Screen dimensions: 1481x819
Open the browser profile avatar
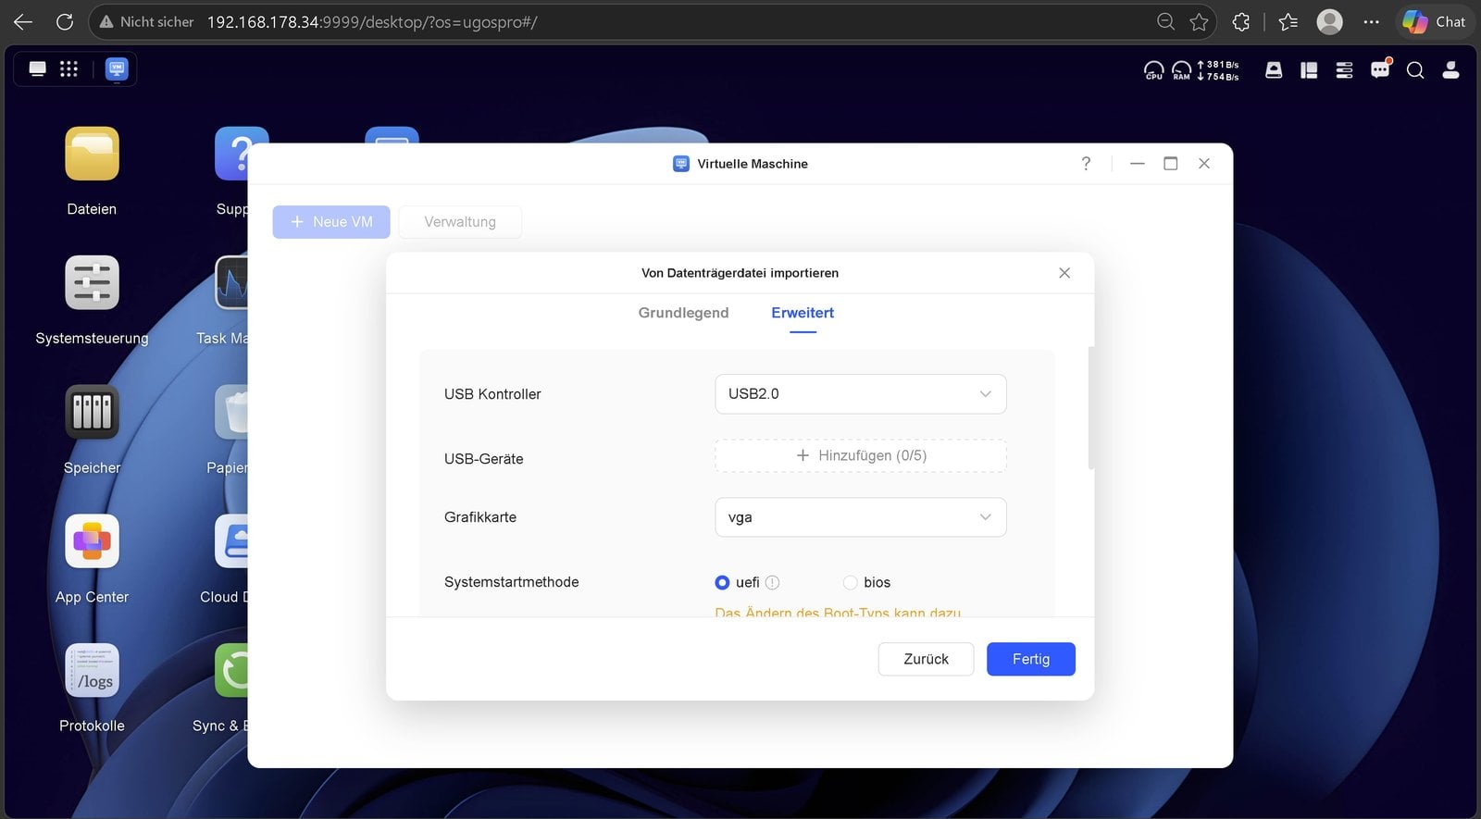click(x=1330, y=21)
